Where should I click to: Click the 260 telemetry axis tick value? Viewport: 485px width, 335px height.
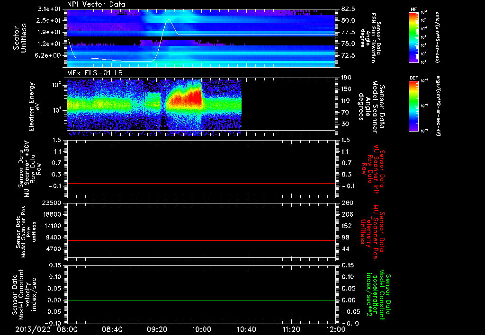[347, 203]
